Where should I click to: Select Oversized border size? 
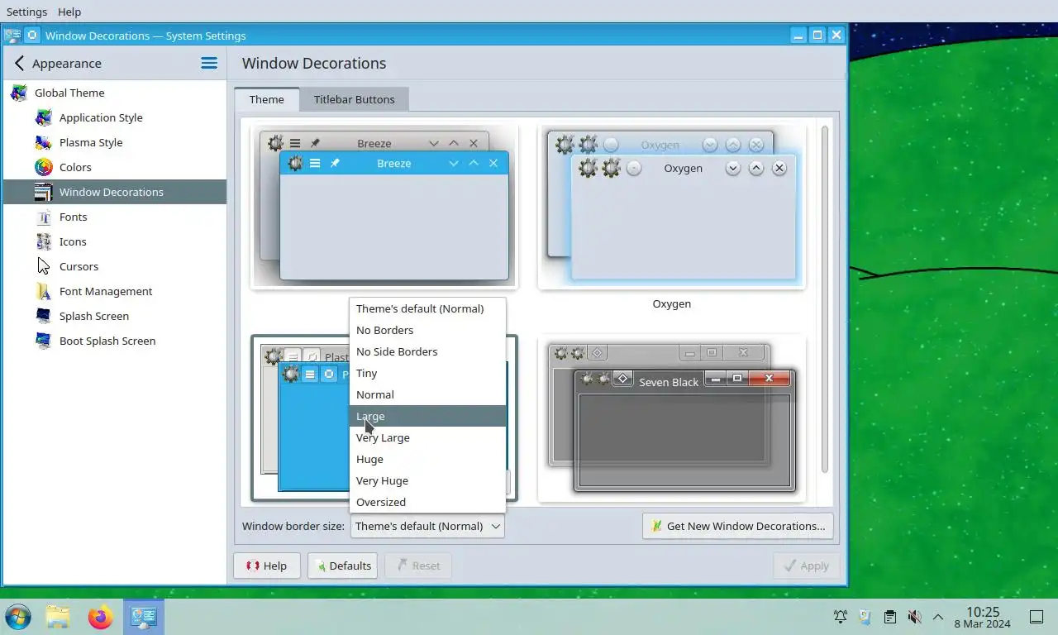[x=427, y=502]
